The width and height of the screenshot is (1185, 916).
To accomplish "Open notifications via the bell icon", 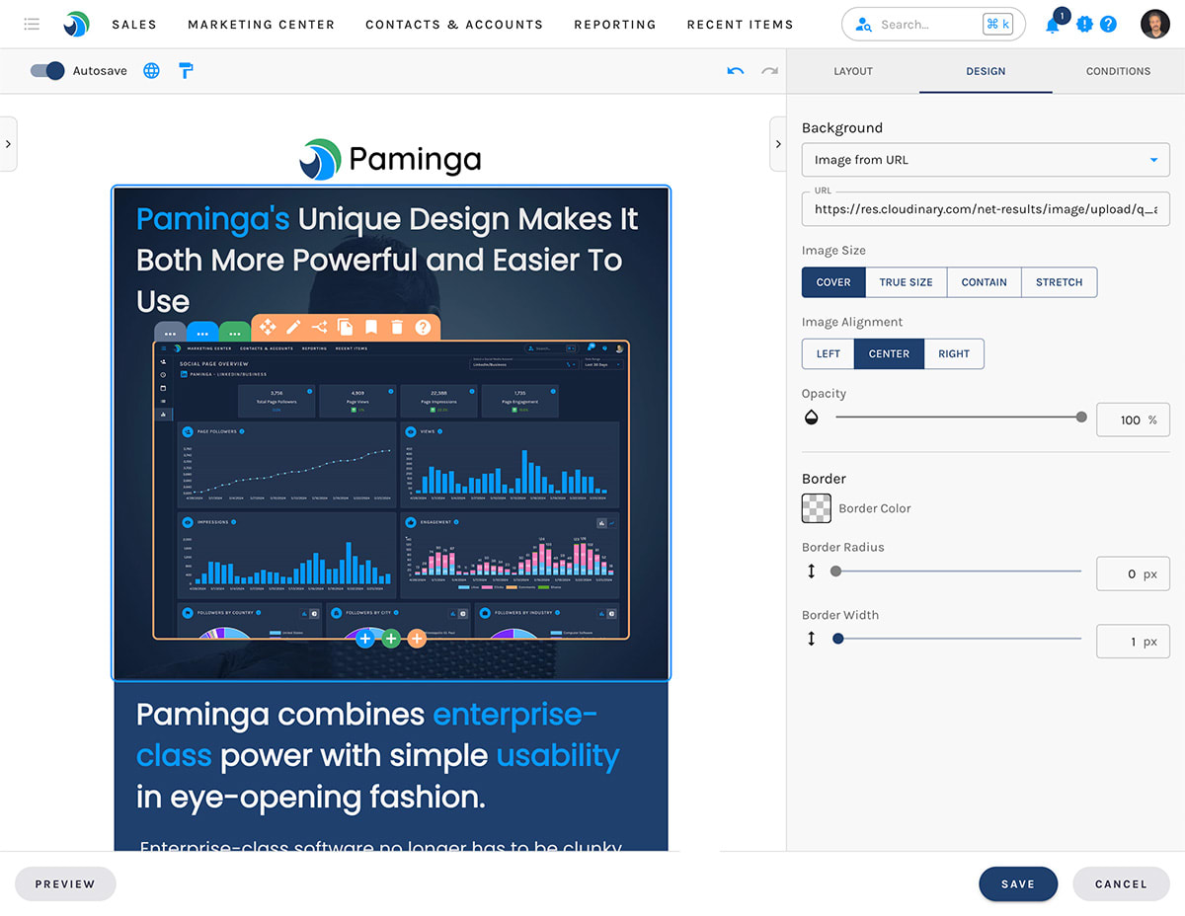I will (1053, 24).
